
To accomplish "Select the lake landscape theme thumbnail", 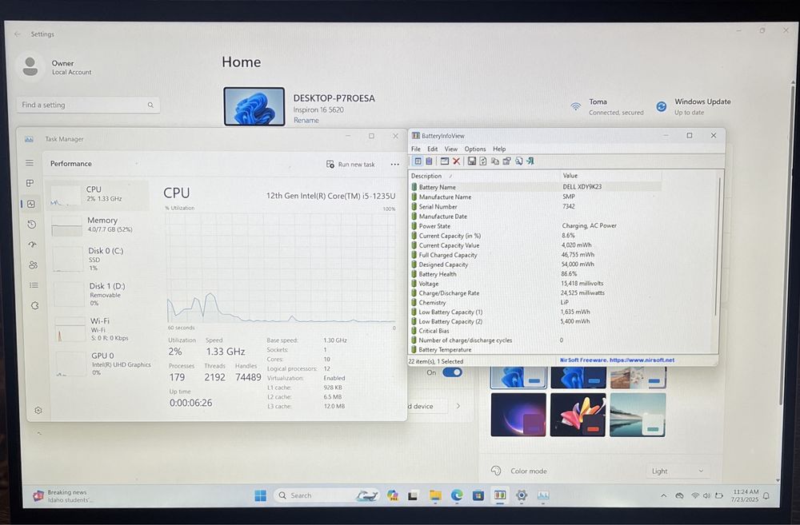I will (x=638, y=415).
